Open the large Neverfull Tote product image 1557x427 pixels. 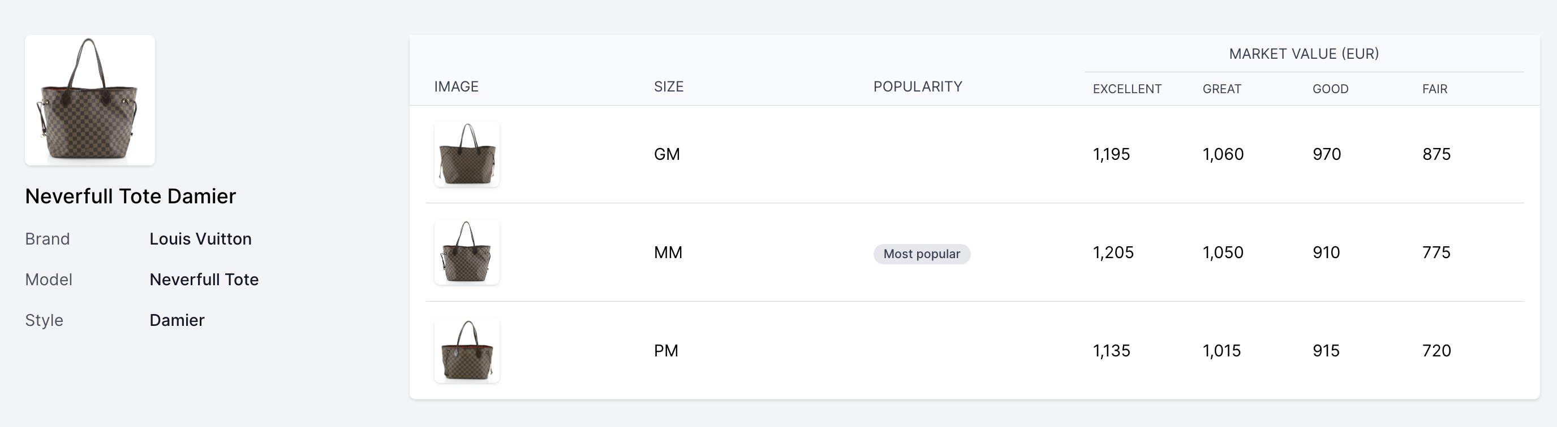pos(90,100)
